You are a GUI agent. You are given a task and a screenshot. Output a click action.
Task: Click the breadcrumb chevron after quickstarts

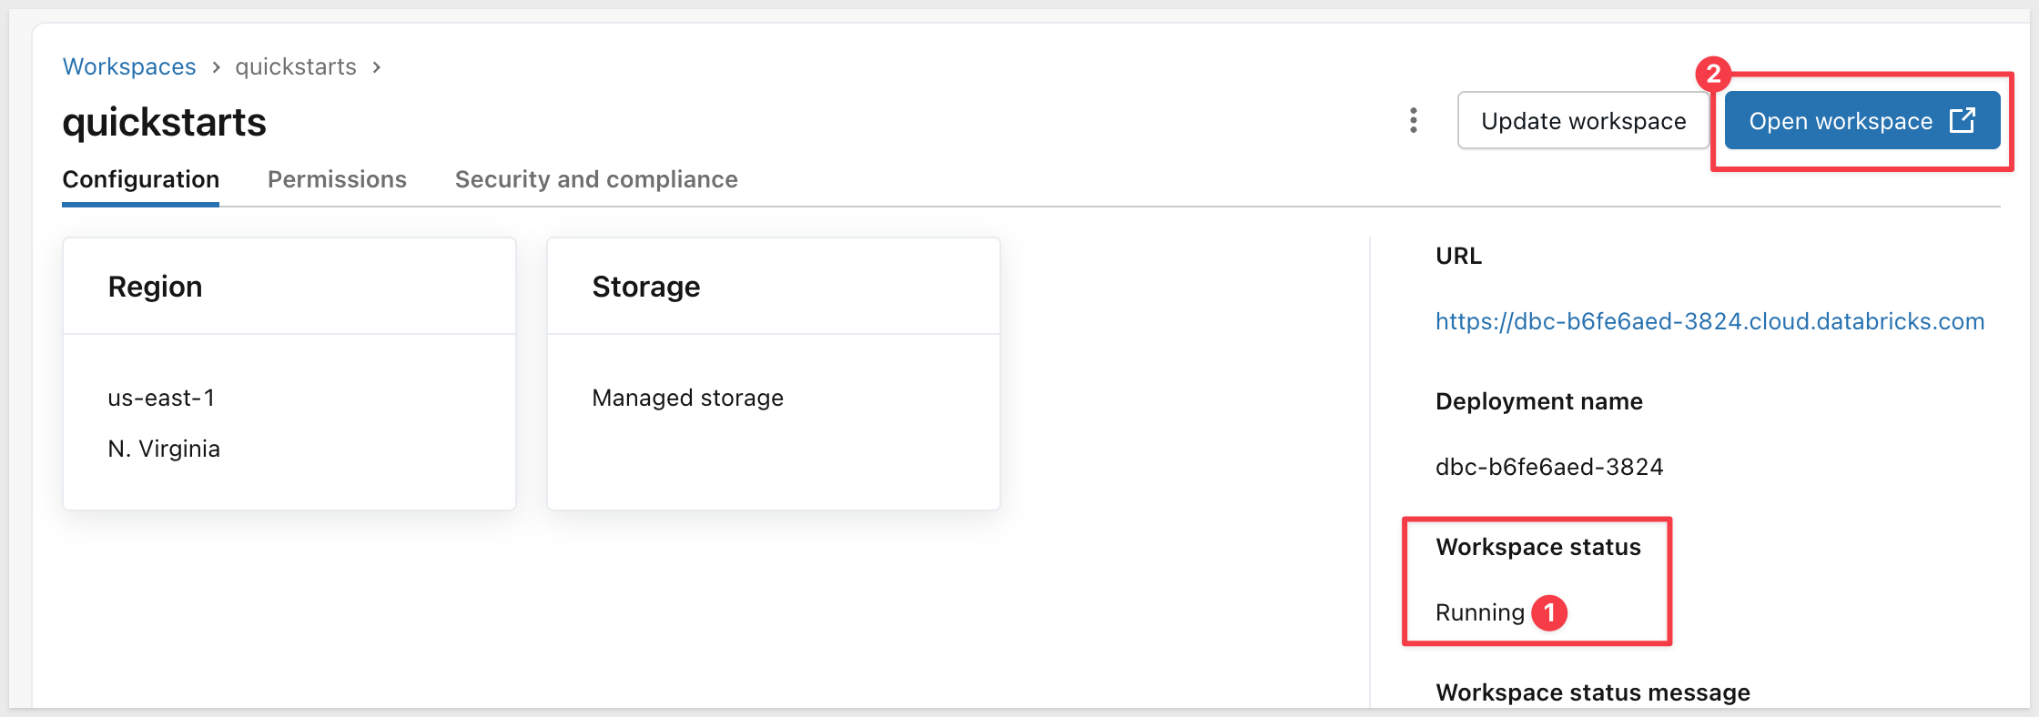376,67
